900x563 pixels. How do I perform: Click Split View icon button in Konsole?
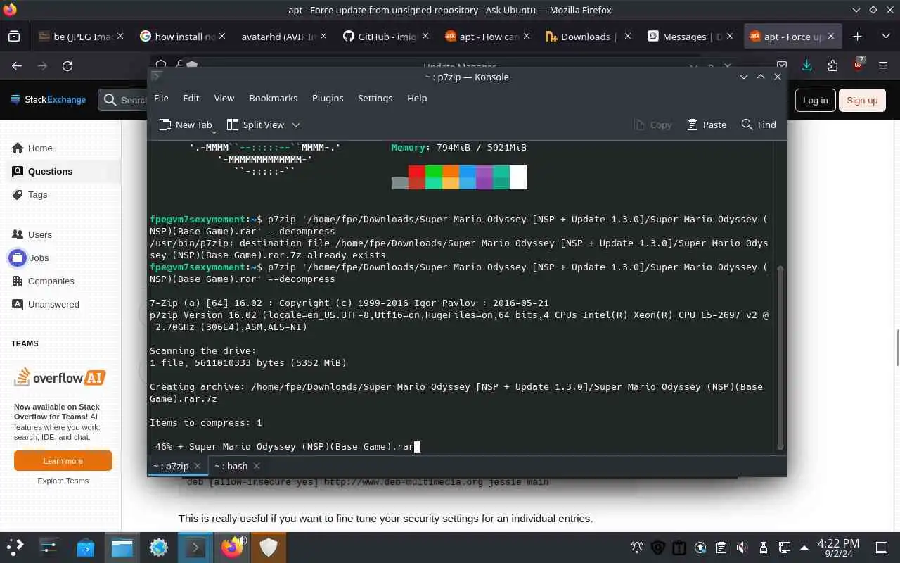click(x=256, y=125)
